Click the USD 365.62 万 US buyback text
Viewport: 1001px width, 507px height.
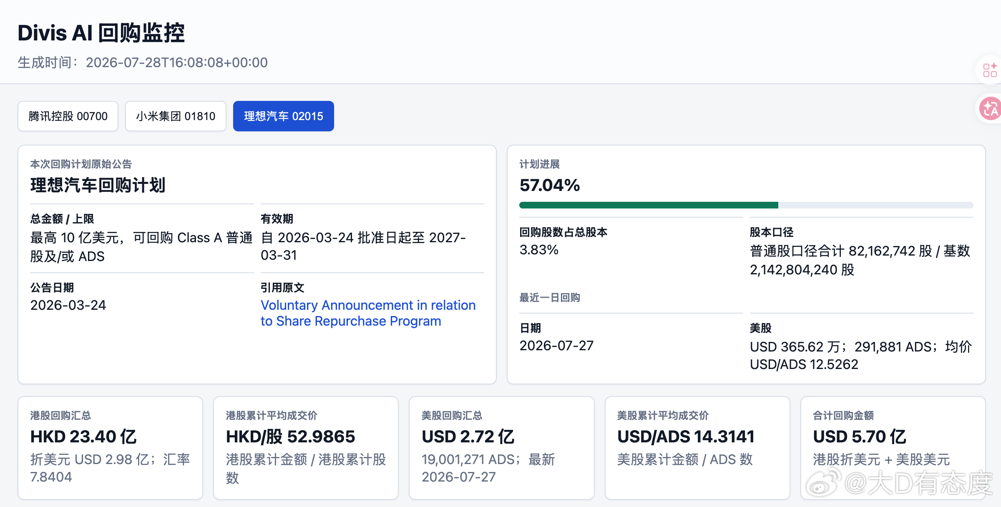tap(861, 355)
